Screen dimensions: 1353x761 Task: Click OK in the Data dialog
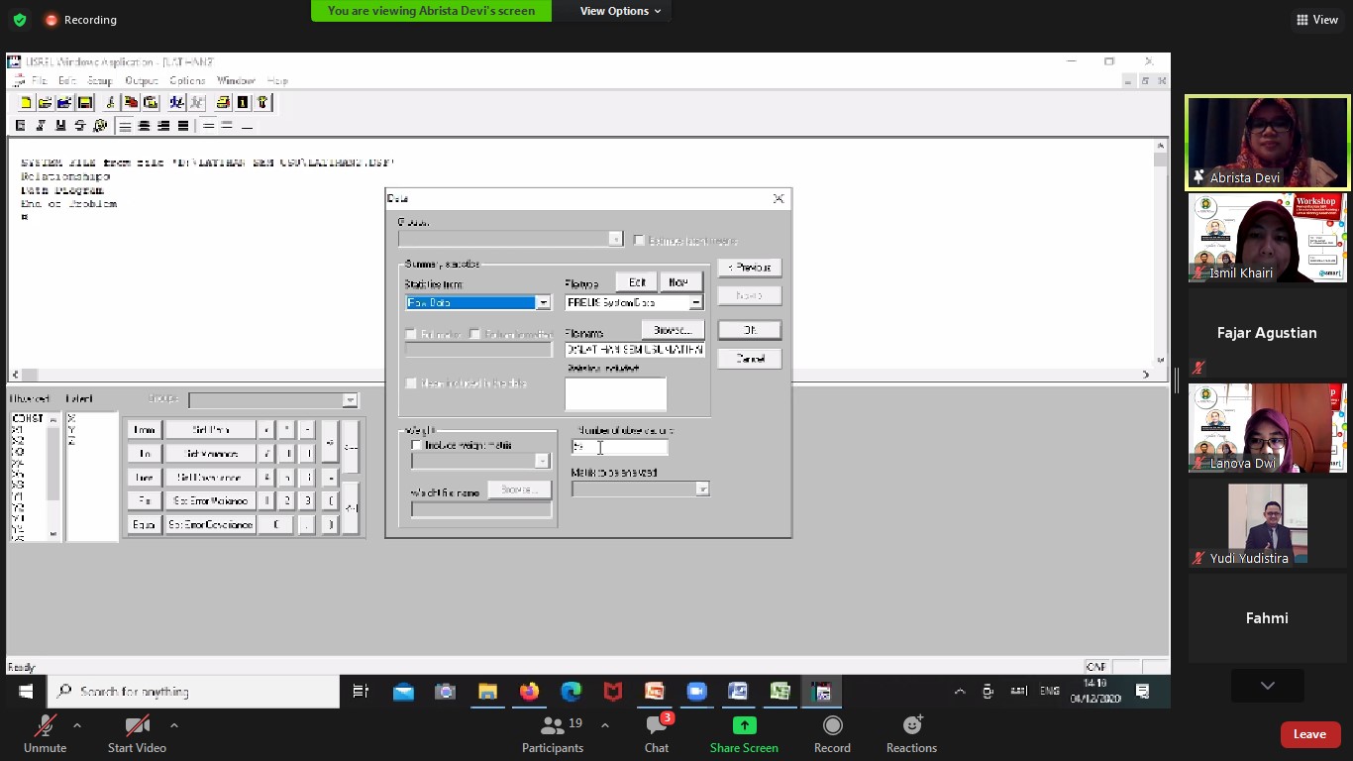click(750, 330)
